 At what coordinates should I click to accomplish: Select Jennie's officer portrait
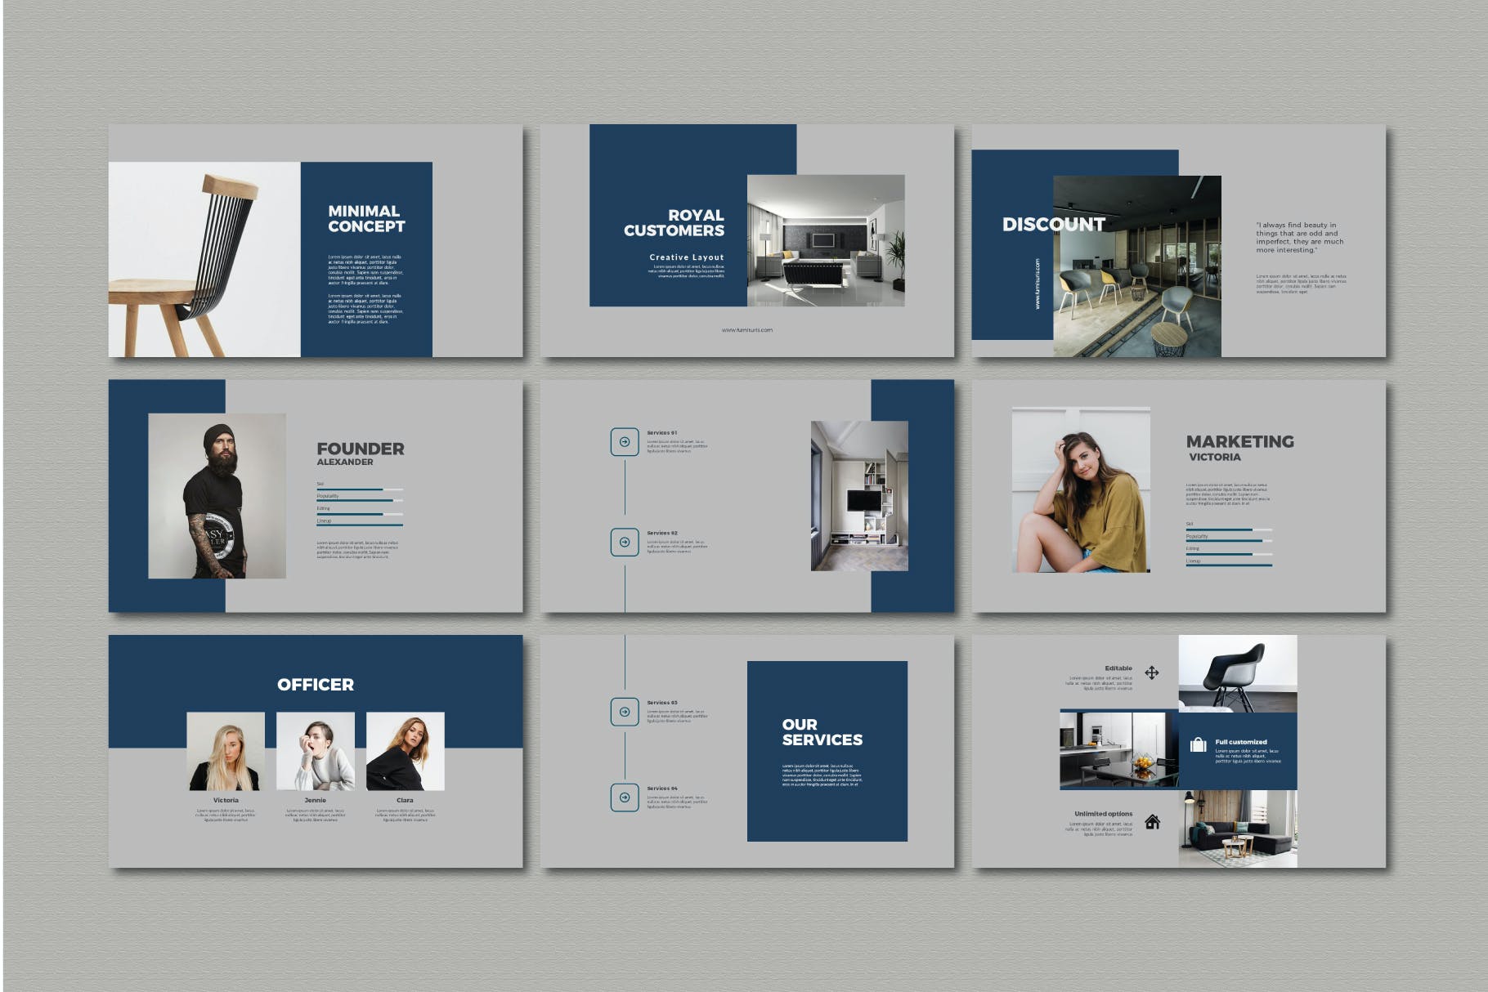tap(316, 751)
